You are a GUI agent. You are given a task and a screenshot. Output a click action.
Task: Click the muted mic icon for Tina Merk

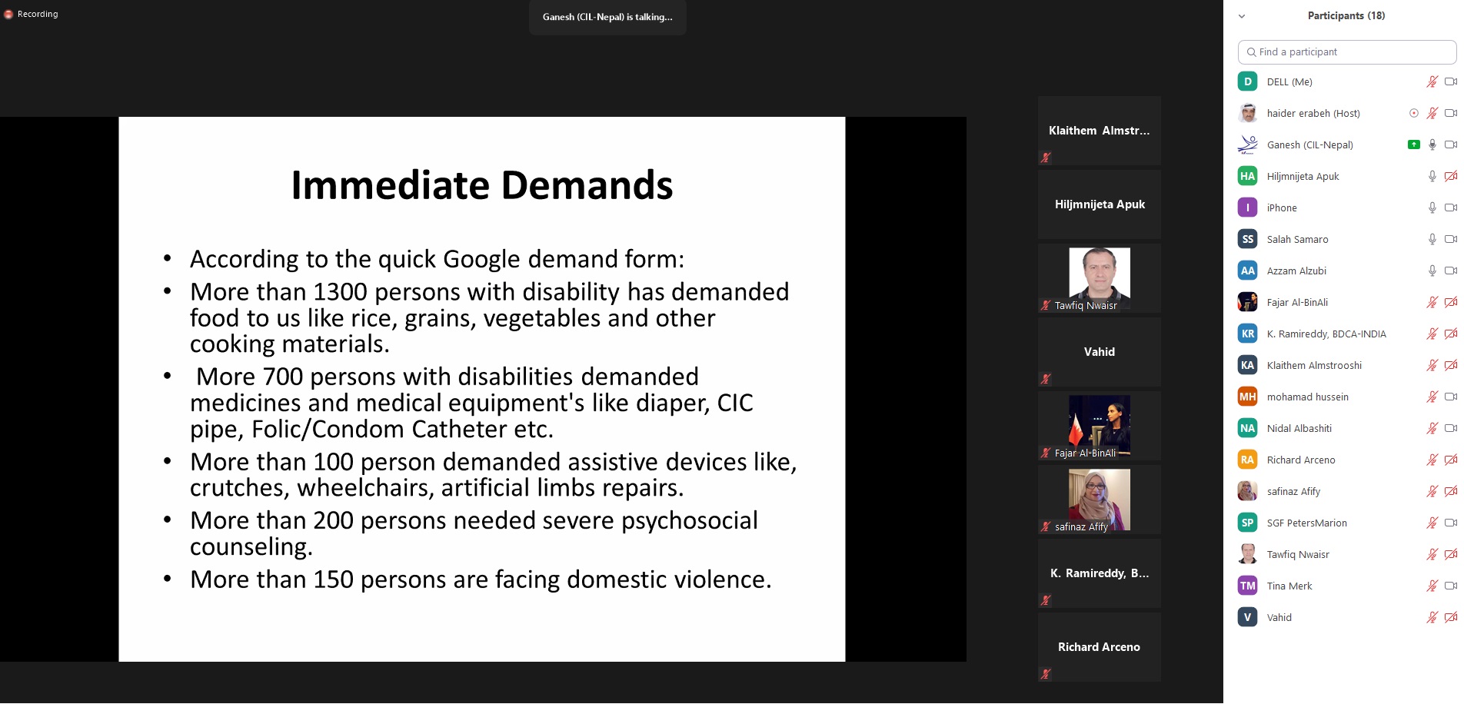[1432, 586]
